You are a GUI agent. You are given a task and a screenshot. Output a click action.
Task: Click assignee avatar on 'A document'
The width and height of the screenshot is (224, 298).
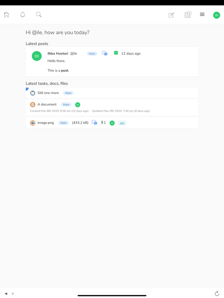pos(77,105)
